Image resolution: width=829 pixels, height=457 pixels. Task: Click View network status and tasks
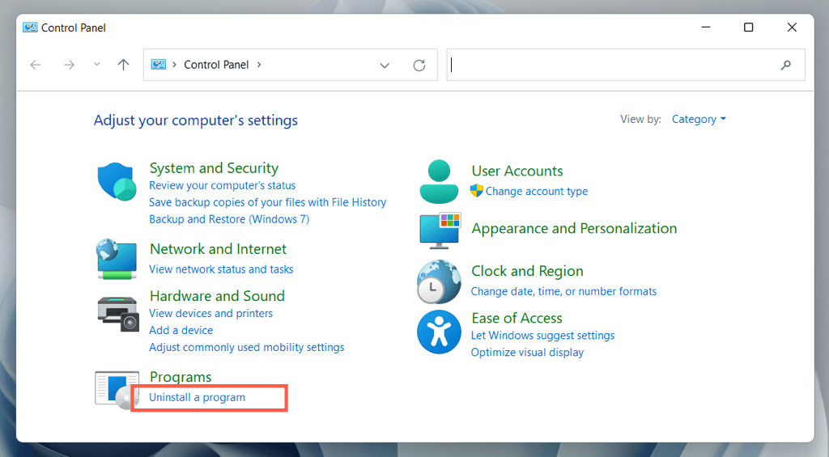pyautogui.click(x=221, y=269)
